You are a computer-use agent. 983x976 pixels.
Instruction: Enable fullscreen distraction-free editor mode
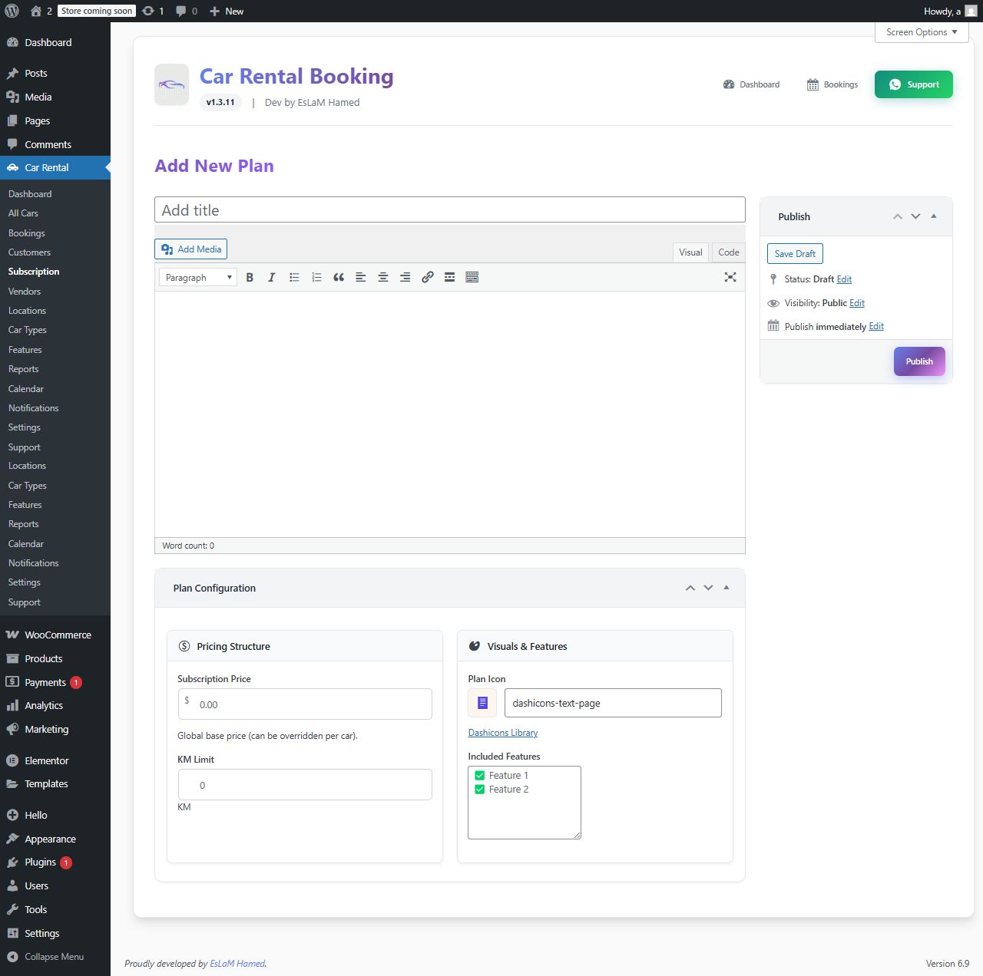[x=730, y=277]
